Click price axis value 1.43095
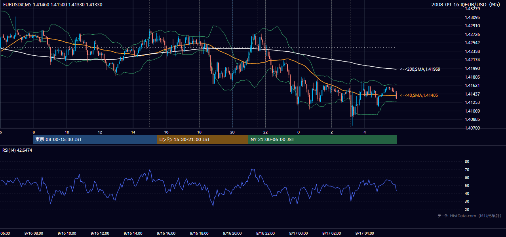This screenshot has width=506, height=237. (x=472, y=17)
